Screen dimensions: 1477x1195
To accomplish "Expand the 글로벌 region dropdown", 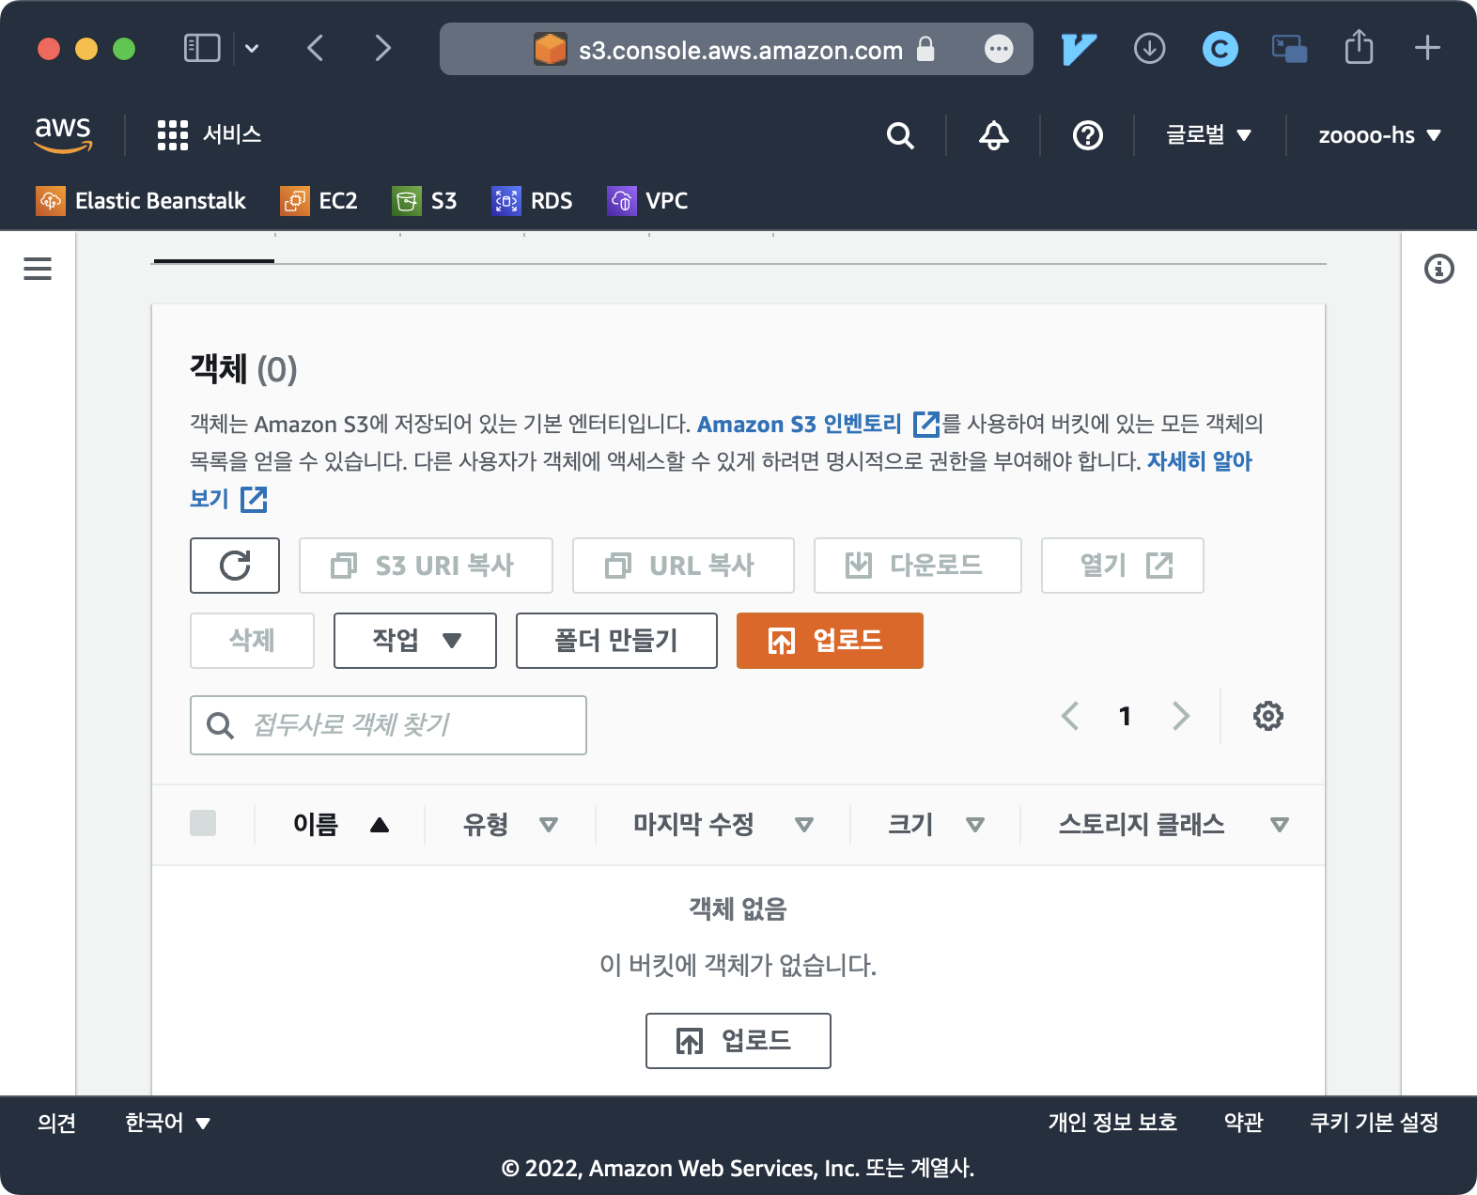I will pyautogui.click(x=1208, y=135).
